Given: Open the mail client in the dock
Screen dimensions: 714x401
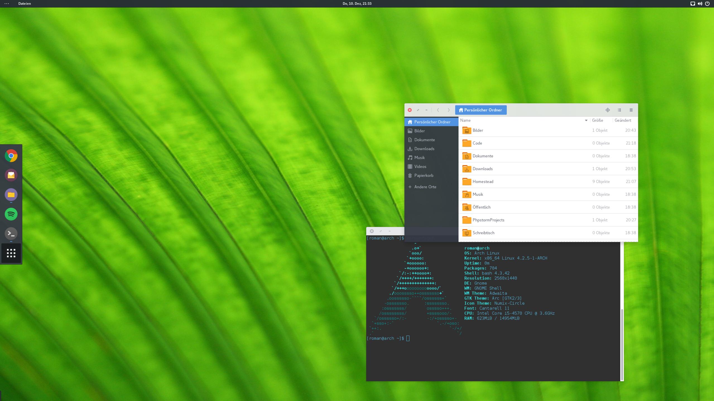Looking at the screenshot, I should coord(11,175).
